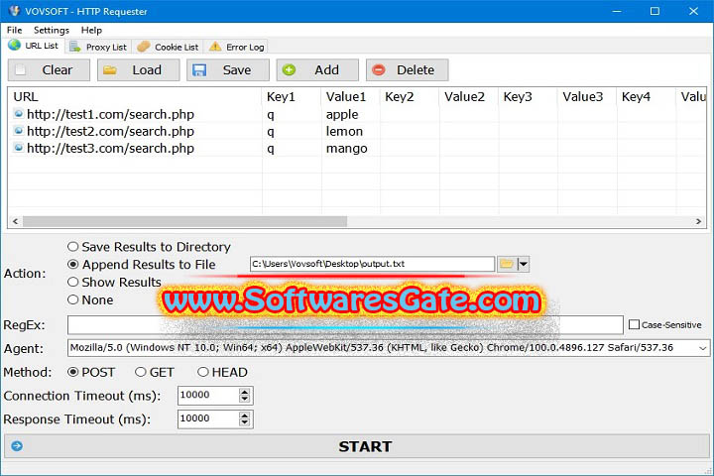
Task: Click the blue arrow icon on START bar
Action: [x=17, y=446]
